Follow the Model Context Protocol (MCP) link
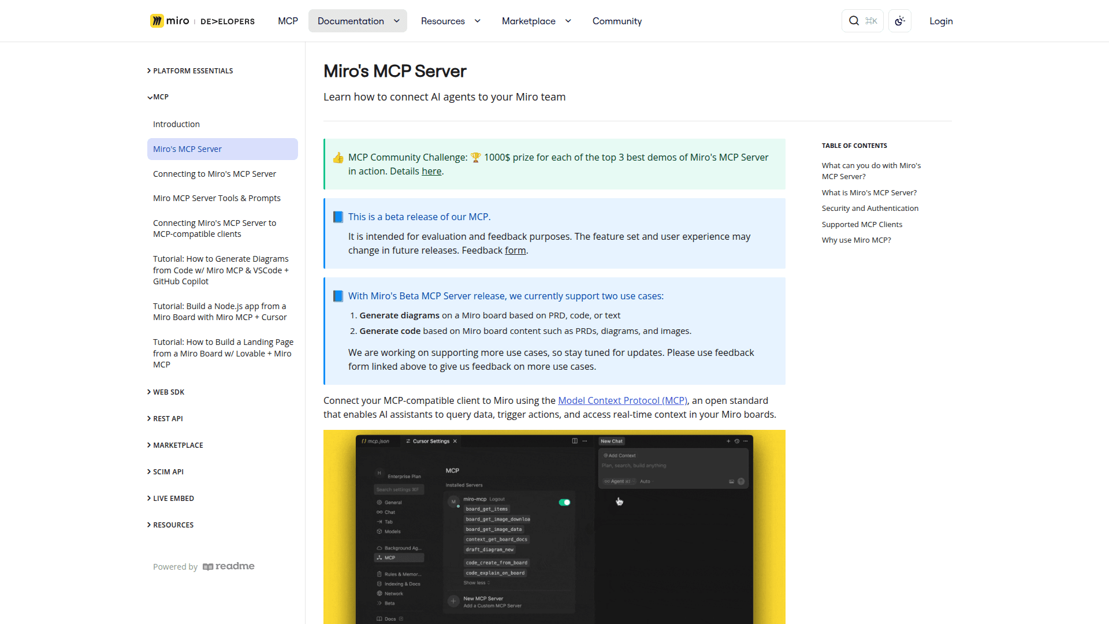The image size is (1109, 624). point(622,400)
